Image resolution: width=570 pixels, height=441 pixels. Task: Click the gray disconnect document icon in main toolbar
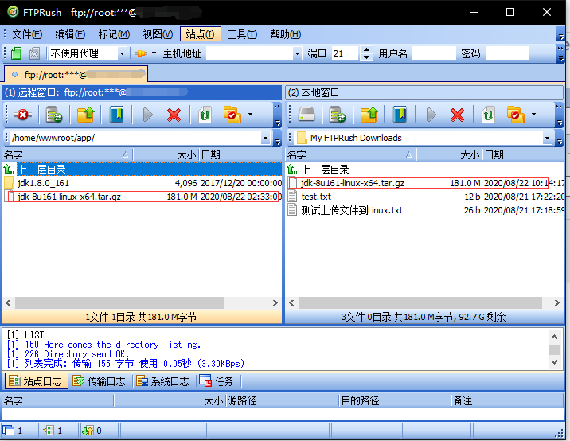tap(34, 53)
